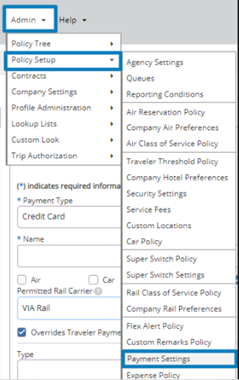Click the Admin menu dropdown arrow

[x=44, y=20]
